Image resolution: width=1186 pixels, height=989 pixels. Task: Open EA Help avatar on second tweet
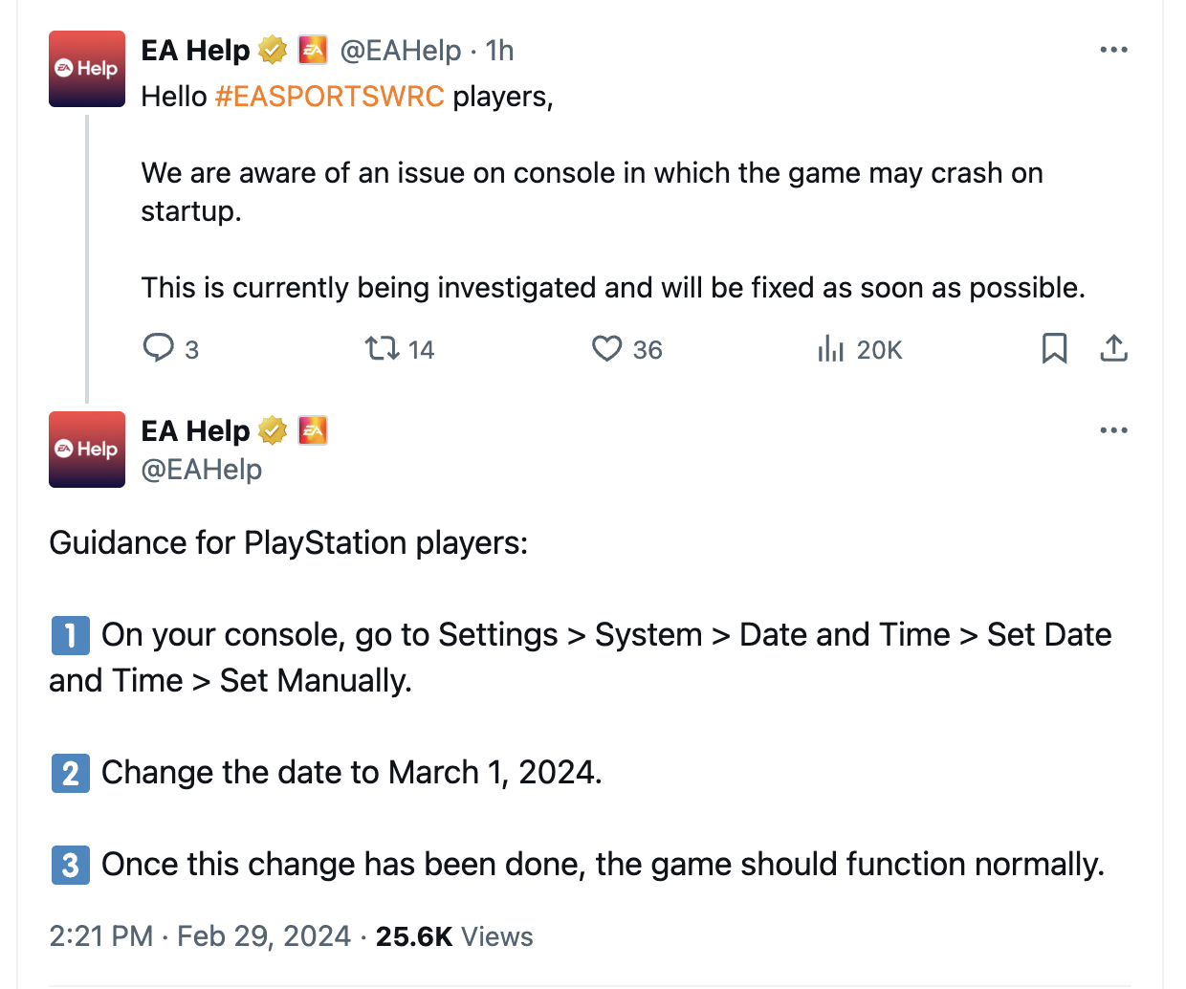[x=87, y=450]
